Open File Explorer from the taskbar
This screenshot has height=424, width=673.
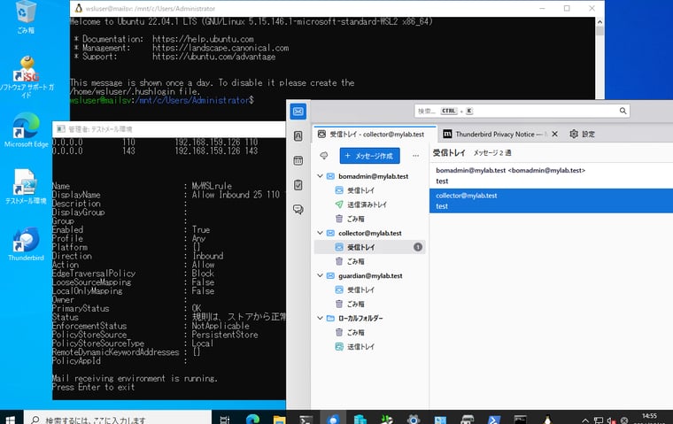coord(279,420)
